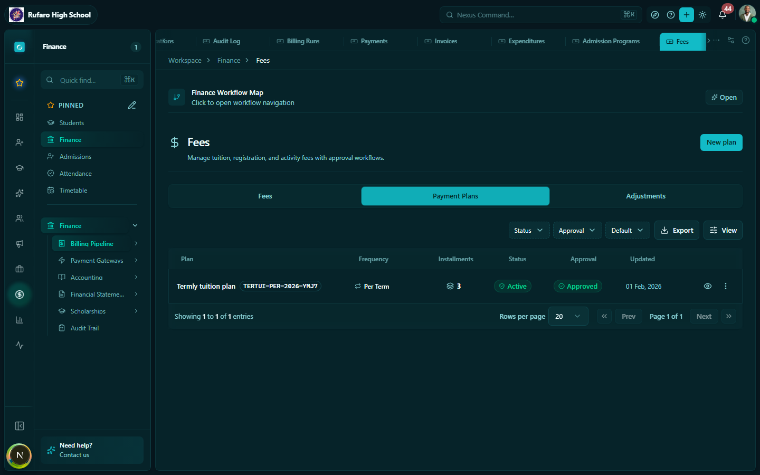Edit pinned items with the pencil icon
760x475 pixels.
pyautogui.click(x=132, y=105)
